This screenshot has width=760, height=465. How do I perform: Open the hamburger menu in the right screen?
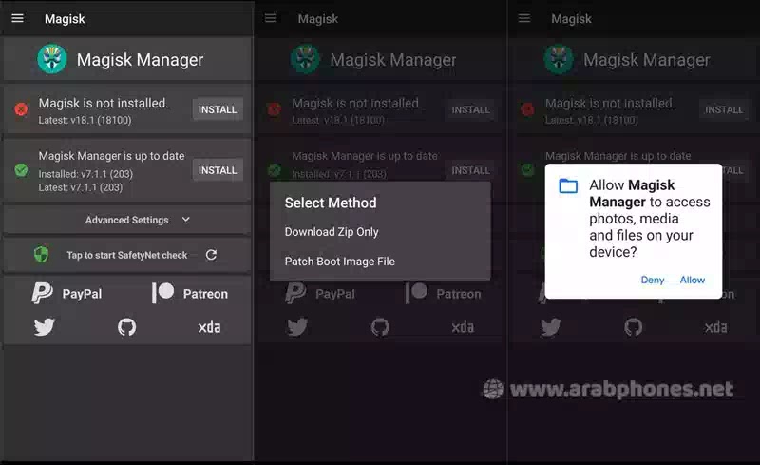(x=524, y=18)
